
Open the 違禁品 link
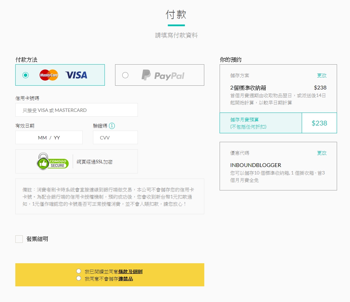(126, 279)
